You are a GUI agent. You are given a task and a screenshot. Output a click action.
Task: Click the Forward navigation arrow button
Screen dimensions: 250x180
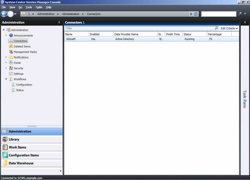coord(10,14)
